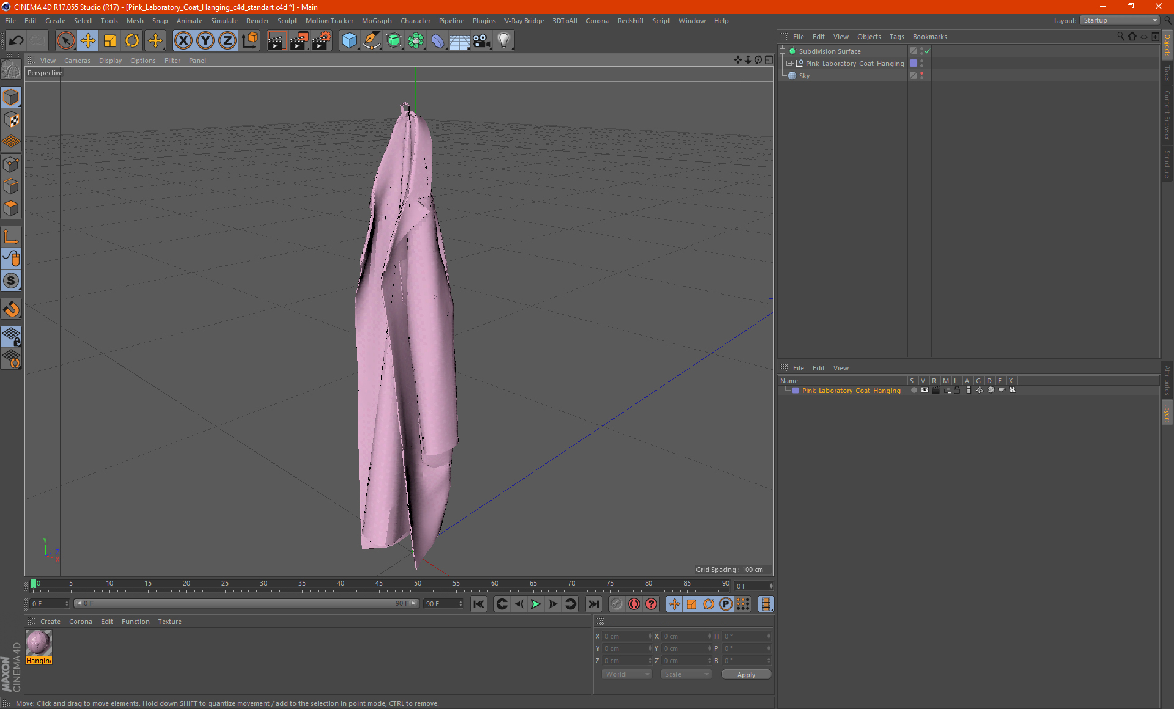The image size is (1174, 709).
Task: Open the Objects side tab
Action: click(x=1167, y=46)
